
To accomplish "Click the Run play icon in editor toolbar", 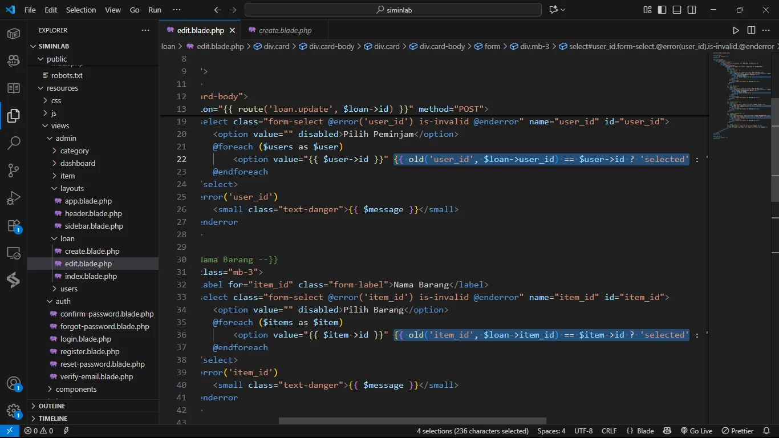I will pyautogui.click(x=736, y=30).
